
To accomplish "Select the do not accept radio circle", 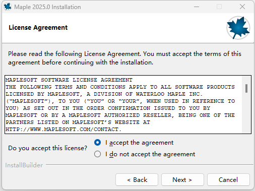I will [98, 154].
